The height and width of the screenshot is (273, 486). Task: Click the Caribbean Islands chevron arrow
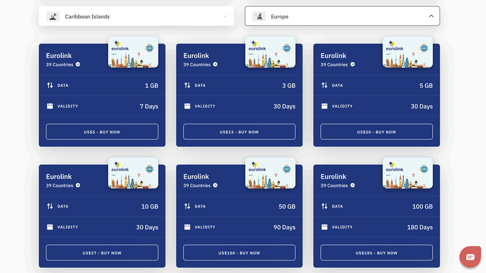[x=225, y=17]
